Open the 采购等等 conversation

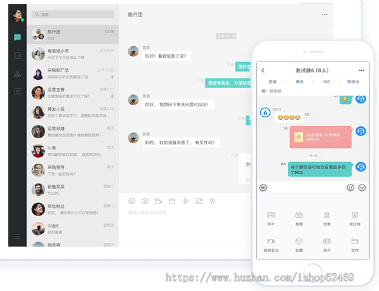[73, 171]
